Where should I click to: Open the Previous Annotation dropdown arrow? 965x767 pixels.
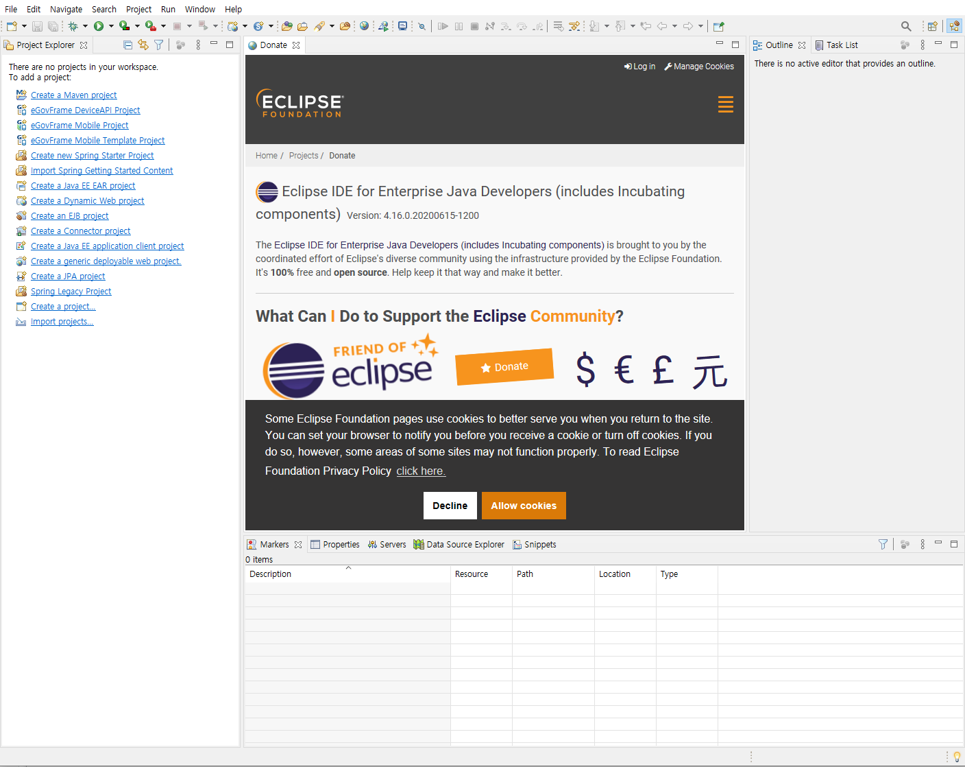[633, 26]
